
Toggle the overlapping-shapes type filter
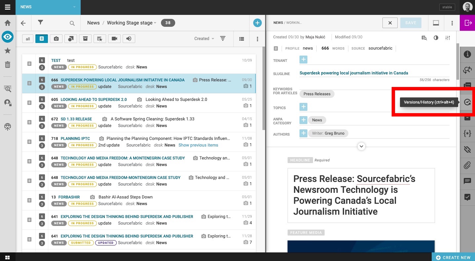click(x=71, y=39)
